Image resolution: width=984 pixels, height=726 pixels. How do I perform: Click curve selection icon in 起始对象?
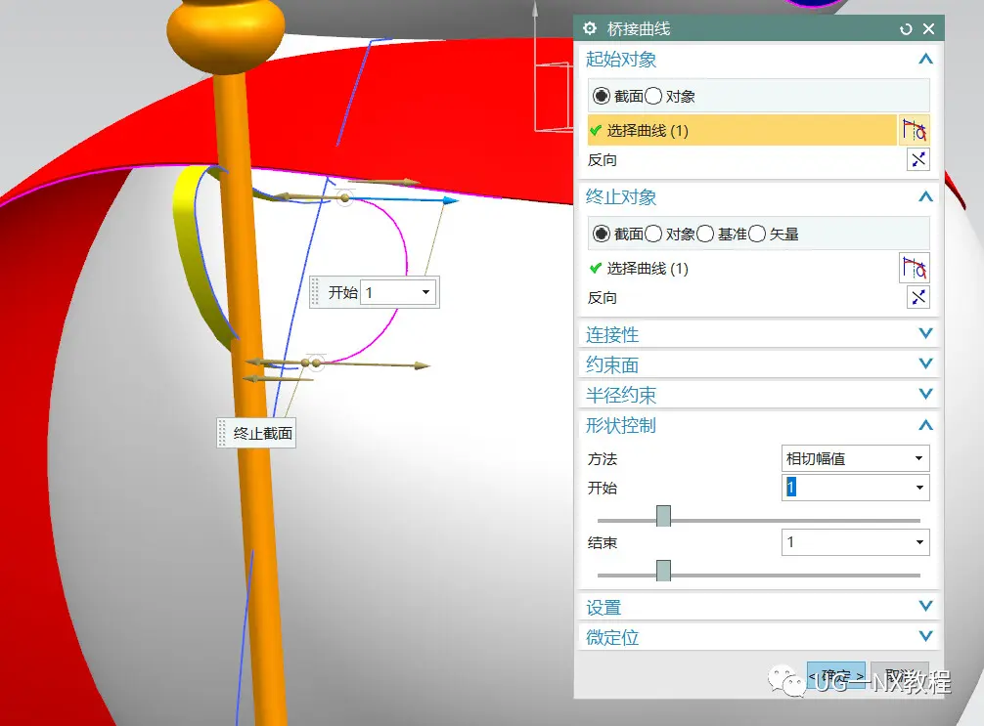pos(914,130)
